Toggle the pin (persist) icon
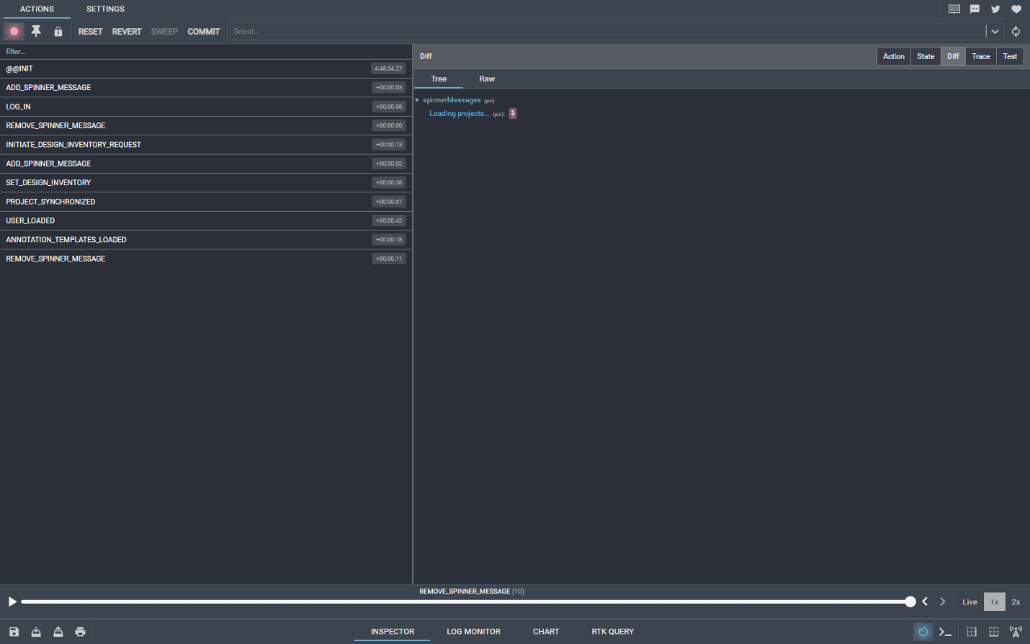 (36, 31)
